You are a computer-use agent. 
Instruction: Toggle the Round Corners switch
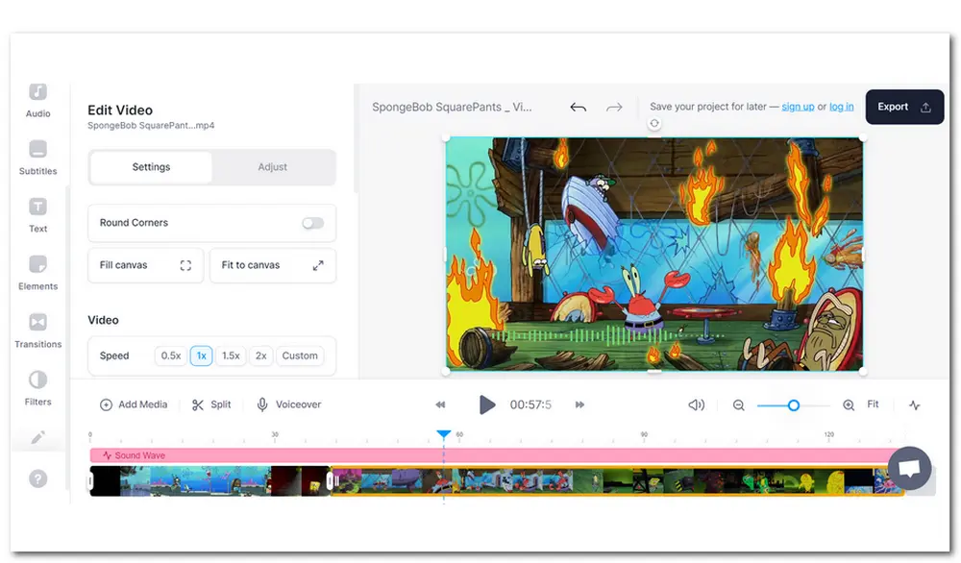[313, 223]
